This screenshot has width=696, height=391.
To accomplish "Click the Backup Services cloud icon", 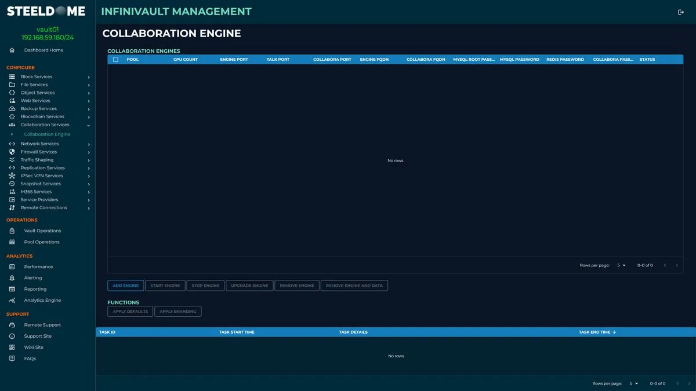I will click(13, 108).
